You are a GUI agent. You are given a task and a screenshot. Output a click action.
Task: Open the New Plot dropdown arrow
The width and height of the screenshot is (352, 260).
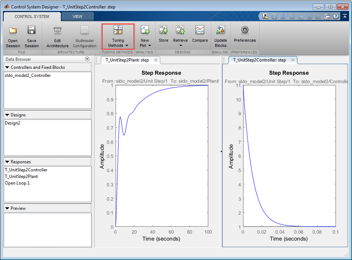[x=150, y=46]
